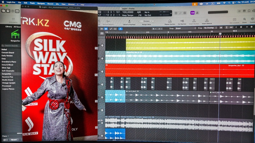Click the Library button in control bar
The height and width of the screenshot is (143, 255).
(x=3, y=10)
